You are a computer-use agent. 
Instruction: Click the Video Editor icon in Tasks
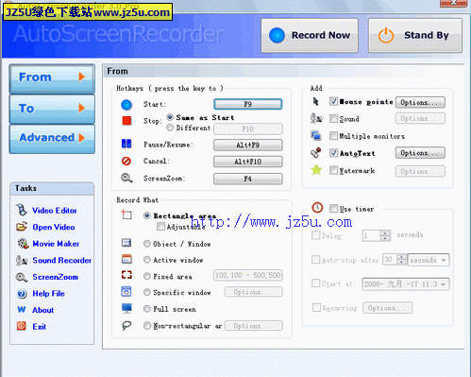point(22,210)
